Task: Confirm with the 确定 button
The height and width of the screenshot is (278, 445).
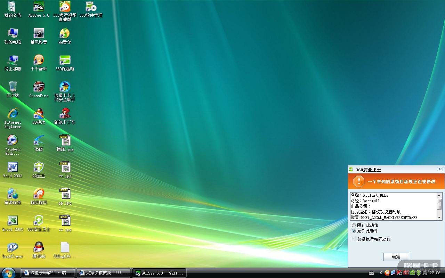Action: (x=396, y=257)
